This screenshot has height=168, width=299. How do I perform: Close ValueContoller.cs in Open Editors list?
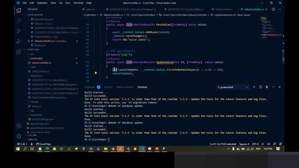pos(28,41)
